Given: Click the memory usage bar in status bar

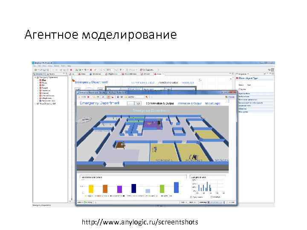Looking at the screenshot, I should pyautogui.click(x=214, y=202).
